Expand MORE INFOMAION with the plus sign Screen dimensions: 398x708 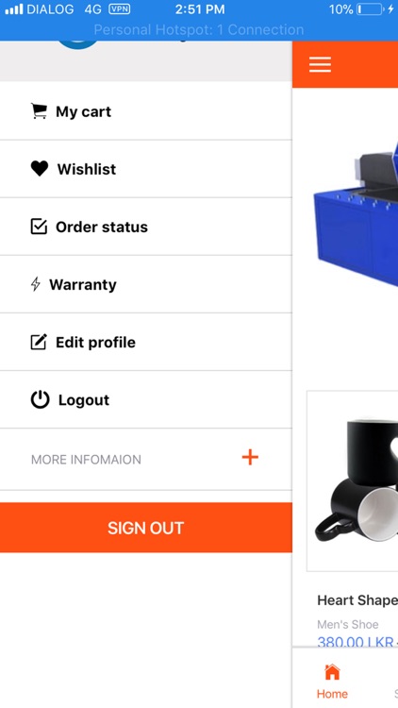pyautogui.click(x=250, y=458)
